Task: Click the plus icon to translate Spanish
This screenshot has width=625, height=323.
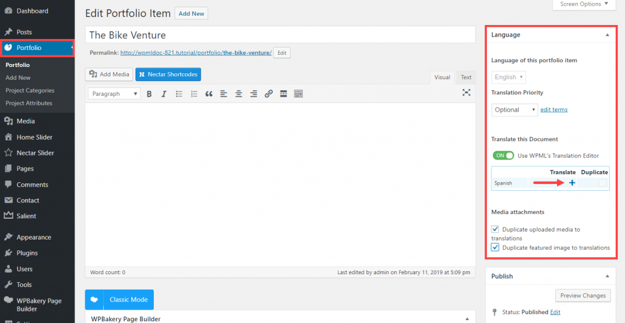Action: [x=572, y=183]
